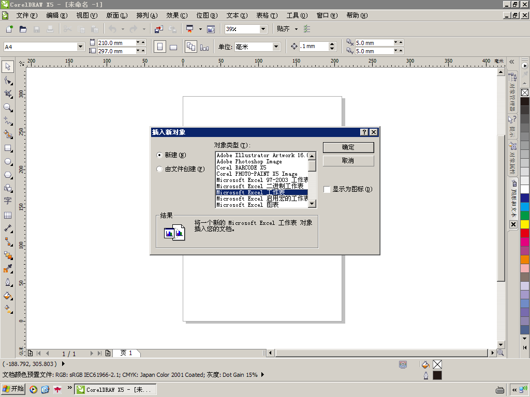Select the Ellipse tool in the toolbox
The height and width of the screenshot is (397, 530).
coord(8,161)
